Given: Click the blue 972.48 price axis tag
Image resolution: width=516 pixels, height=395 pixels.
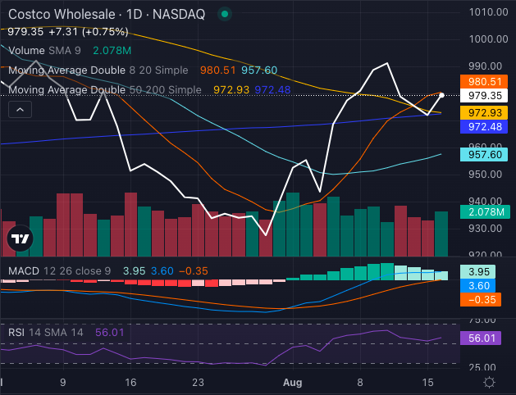Looking at the screenshot, I should pos(484,126).
